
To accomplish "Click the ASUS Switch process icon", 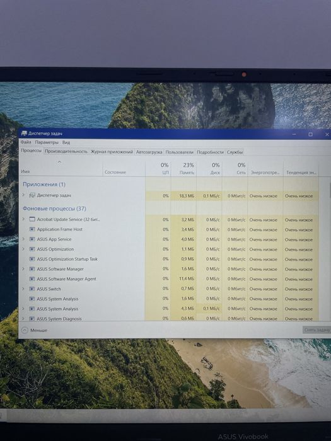I will coord(32,289).
